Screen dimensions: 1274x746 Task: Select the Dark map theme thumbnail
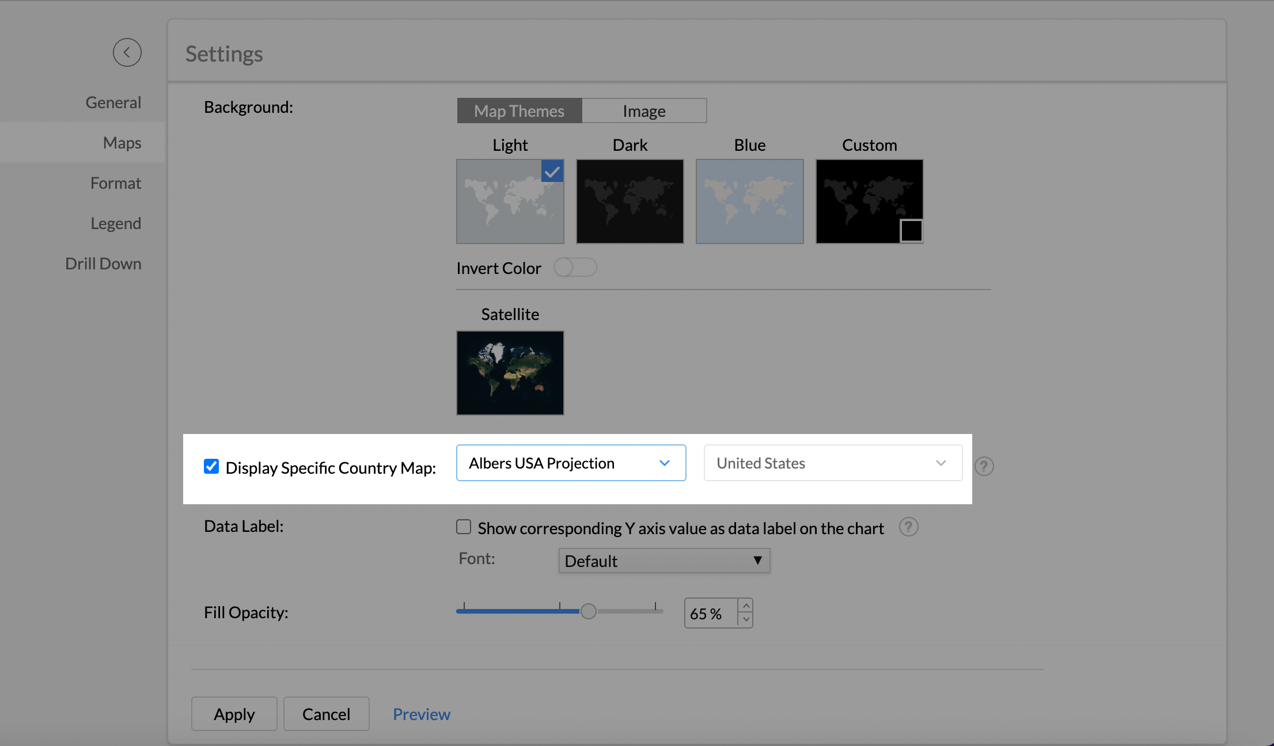pos(630,201)
